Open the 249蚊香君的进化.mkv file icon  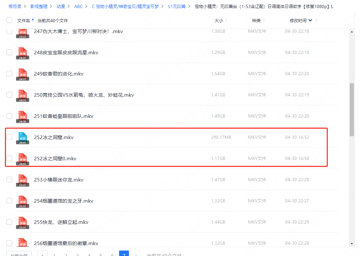[22, 74]
